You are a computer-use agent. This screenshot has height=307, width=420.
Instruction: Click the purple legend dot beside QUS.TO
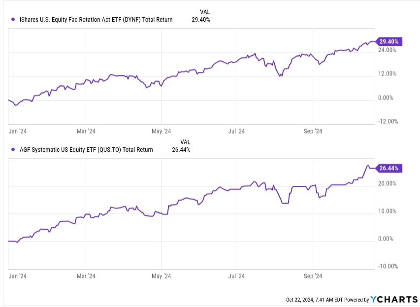pyautogui.click(x=12, y=150)
